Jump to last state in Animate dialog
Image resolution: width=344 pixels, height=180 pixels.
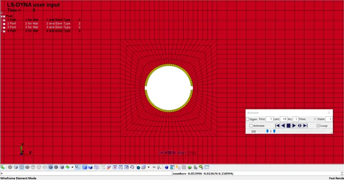pyautogui.click(x=306, y=126)
